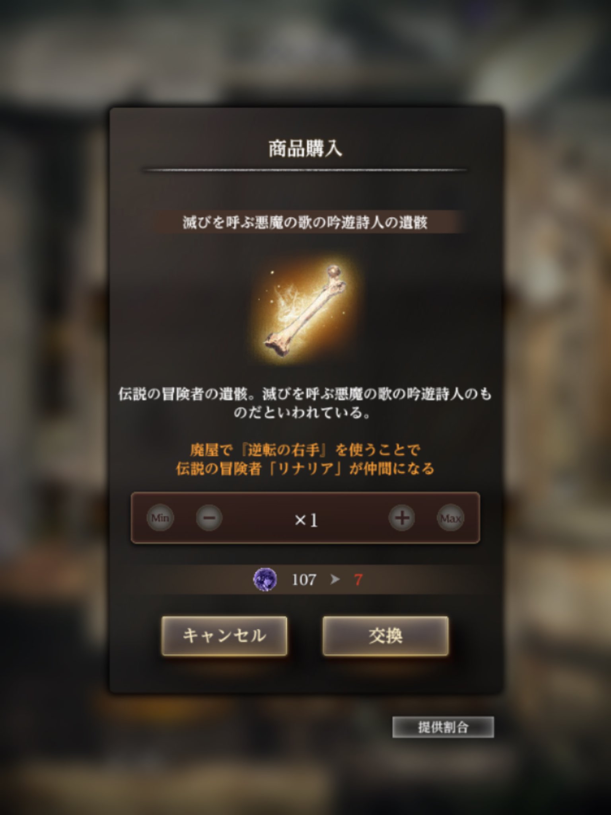Click the divider line under the title
The width and height of the screenshot is (611, 815).
[x=305, y=170]
